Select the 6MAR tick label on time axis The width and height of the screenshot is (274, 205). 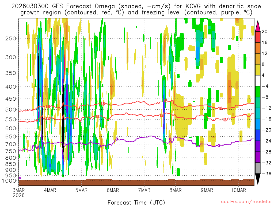click(113, 190)
